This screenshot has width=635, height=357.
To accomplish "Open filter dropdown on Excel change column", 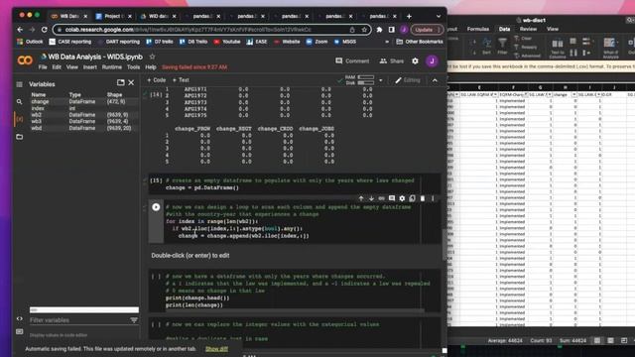I will coord(573,95).
